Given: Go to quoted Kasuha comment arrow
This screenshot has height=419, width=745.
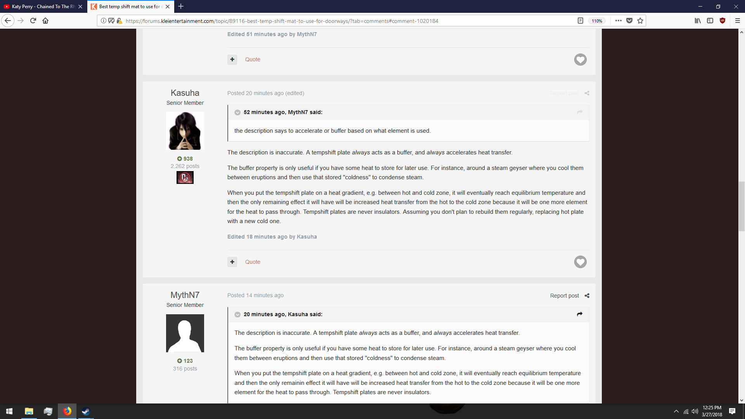Looking at the screenshot, I should point(579,314).
